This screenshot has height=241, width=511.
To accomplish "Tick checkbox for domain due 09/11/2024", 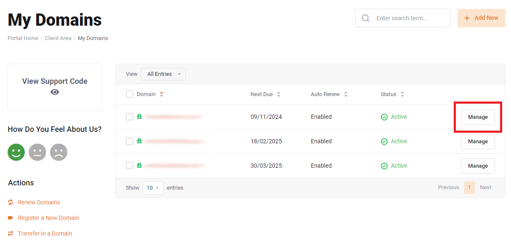I will point(130,117).
